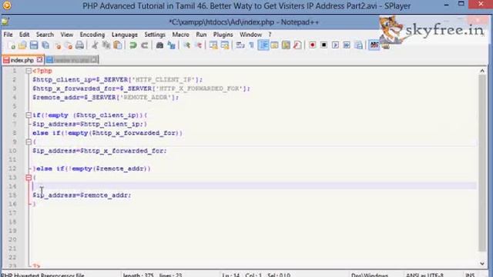Open the Window menu
493x277 pixels.
(250, 35)
